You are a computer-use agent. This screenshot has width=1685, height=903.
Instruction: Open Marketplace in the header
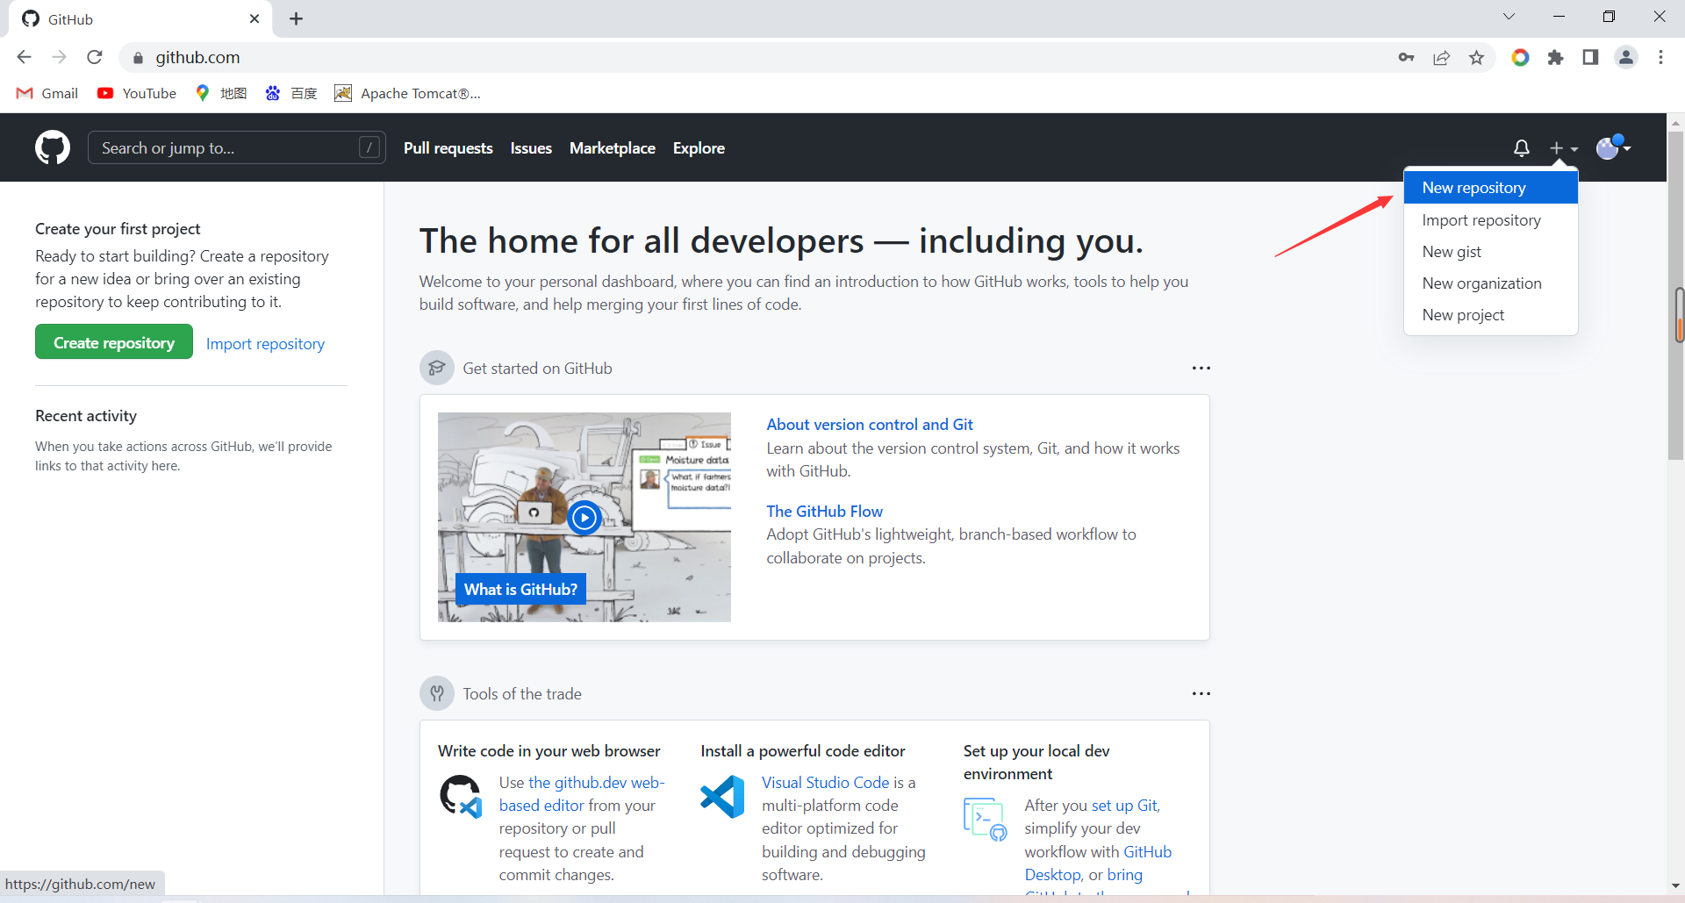tap(613, 148)
